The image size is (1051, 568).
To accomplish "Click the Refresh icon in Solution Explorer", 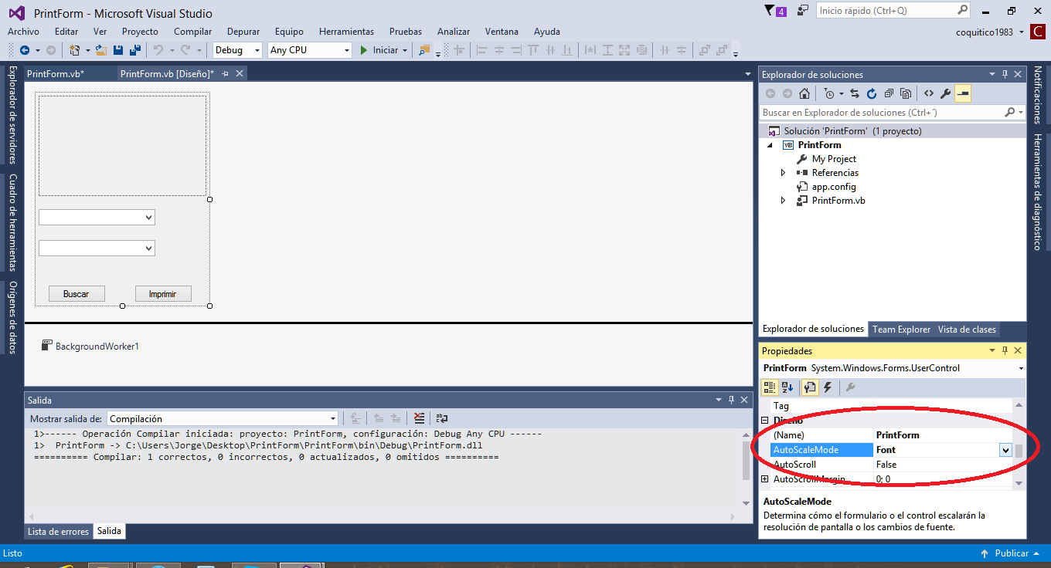I will 872,93.
